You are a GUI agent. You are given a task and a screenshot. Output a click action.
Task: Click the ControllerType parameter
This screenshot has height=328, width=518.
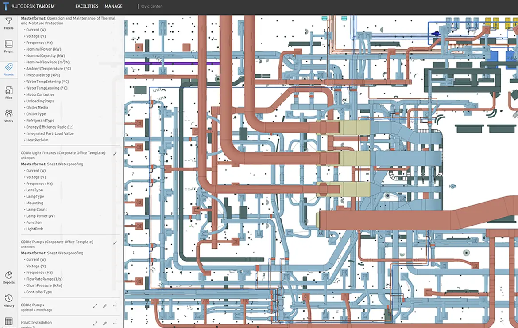39,292
